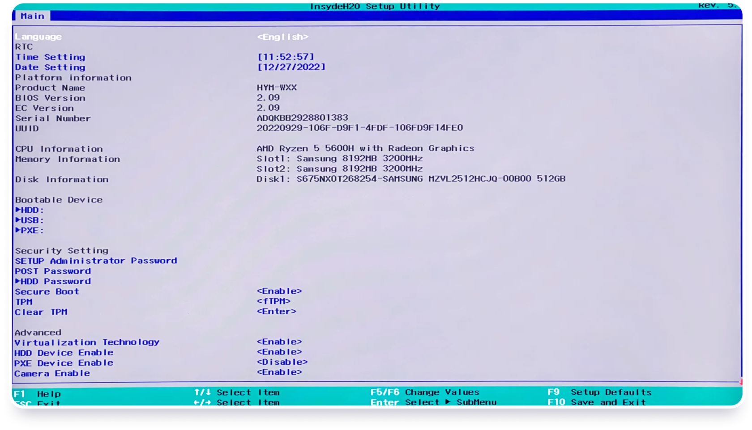The height and width of the screenshot is (430, 752).
Task: Toggle the Secure Boot Enable value
Action: pyautogui.click(x=279, y=291)
